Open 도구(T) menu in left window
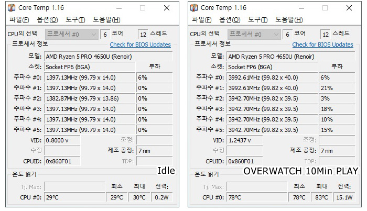Screen dimensions: 367x211 (x=75, y=19)
